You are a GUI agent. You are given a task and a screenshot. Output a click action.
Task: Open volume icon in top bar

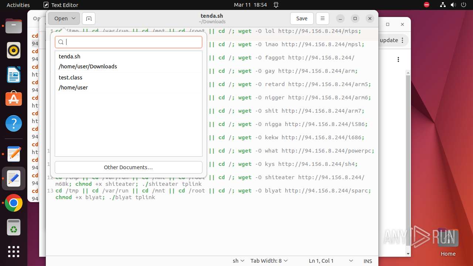point(453,5)
